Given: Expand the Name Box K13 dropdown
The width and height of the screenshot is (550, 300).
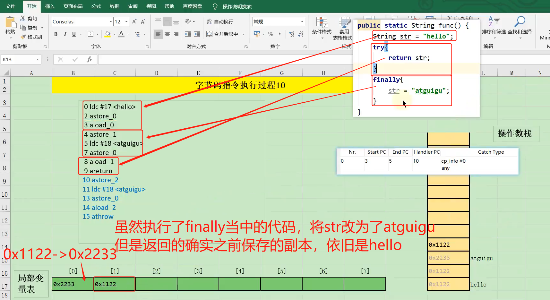Looking at the screenshot, I should [x=38, y=59].
